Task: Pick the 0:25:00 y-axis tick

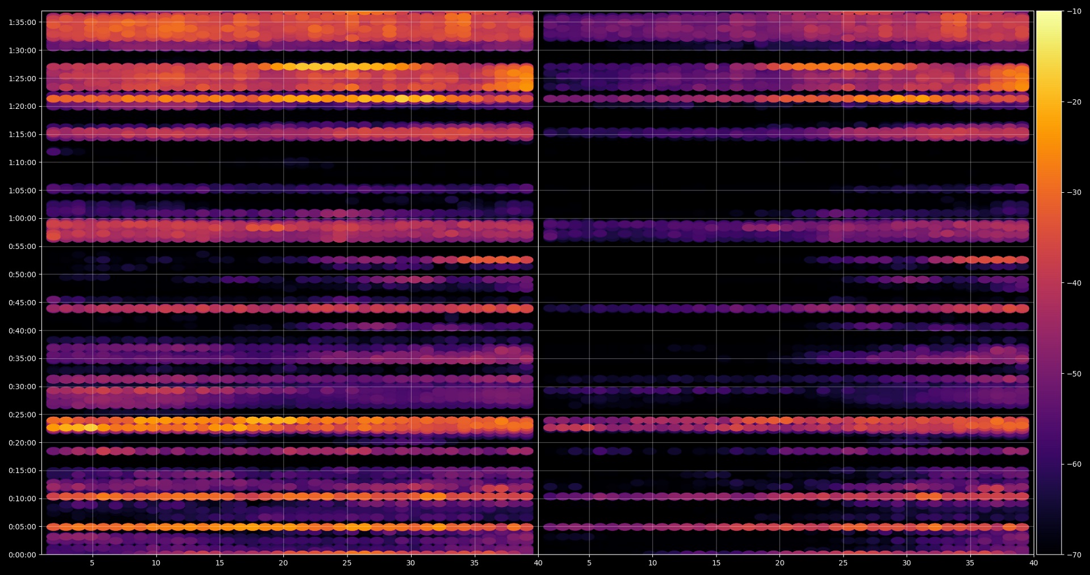Action: click(x=22, y=415)
